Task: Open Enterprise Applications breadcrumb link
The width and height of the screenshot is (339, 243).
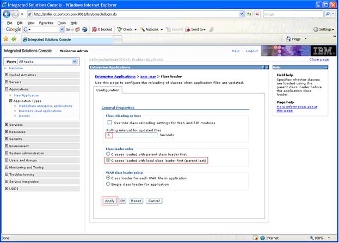Action: click(x=115, y=77)
